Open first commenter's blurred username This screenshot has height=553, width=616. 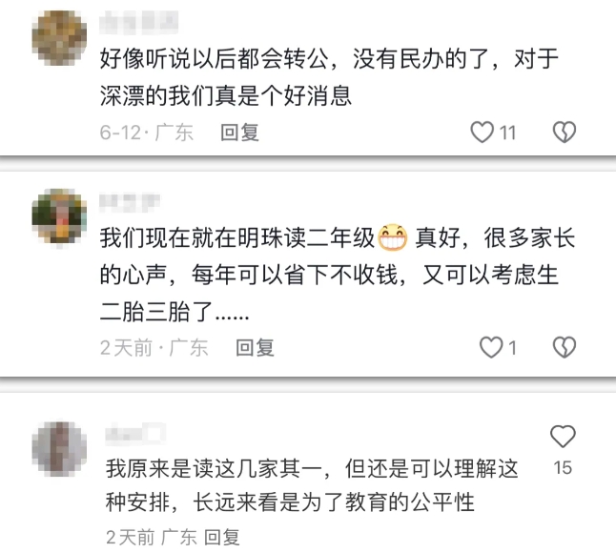tap(138, 22)
